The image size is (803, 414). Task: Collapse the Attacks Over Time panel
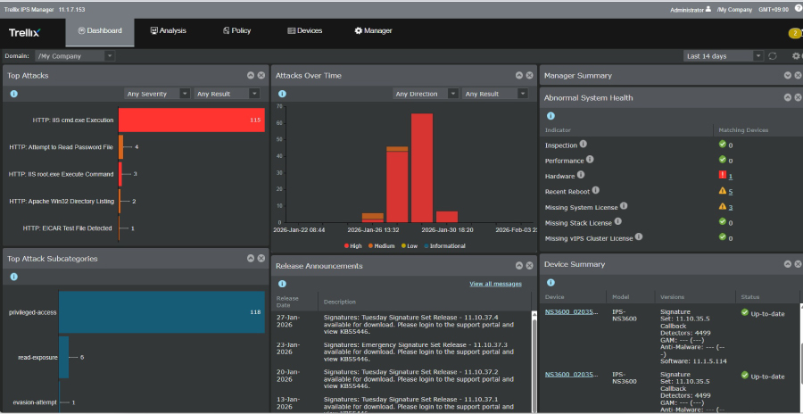pyautogui.click(x=518, y=75)
